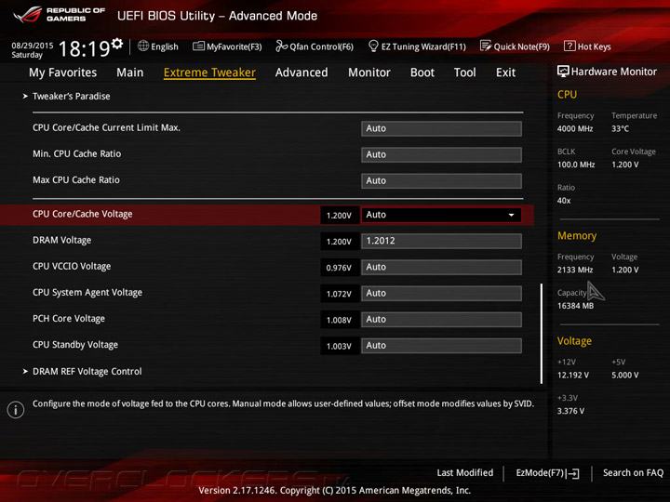
Task: Click CPU VCCIO Voltage Auto field
Action: point(441,267)
